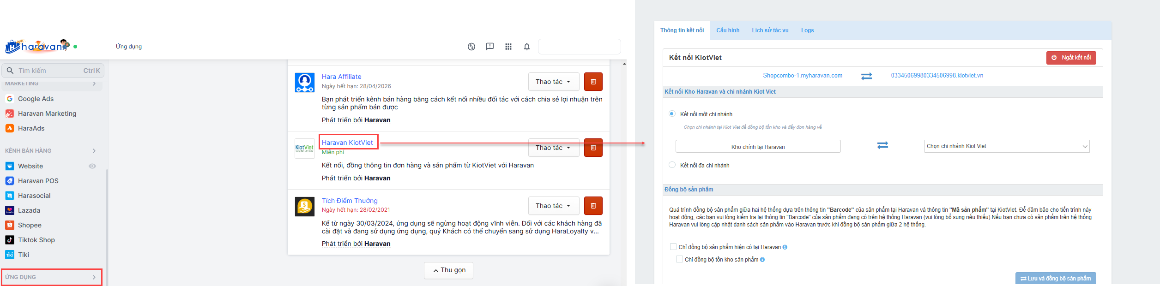1160x286 pixels.
Task: Click 'Kết nối KiotViet' heading text
Action: click(x=695, y=58)
